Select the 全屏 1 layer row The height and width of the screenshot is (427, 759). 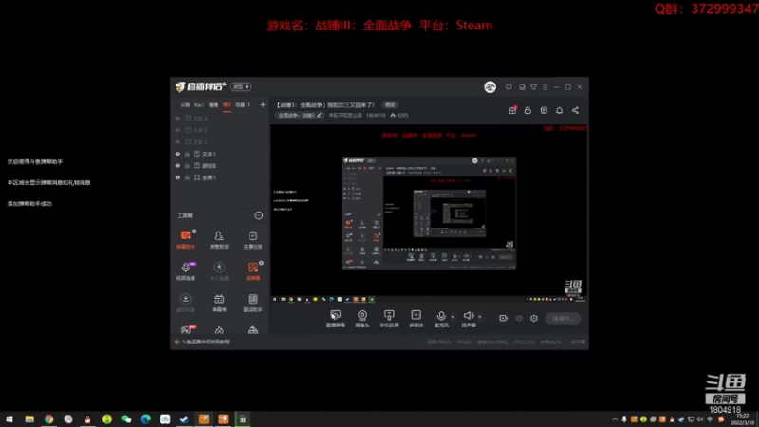pyautogui.click(x=221, y=177)
